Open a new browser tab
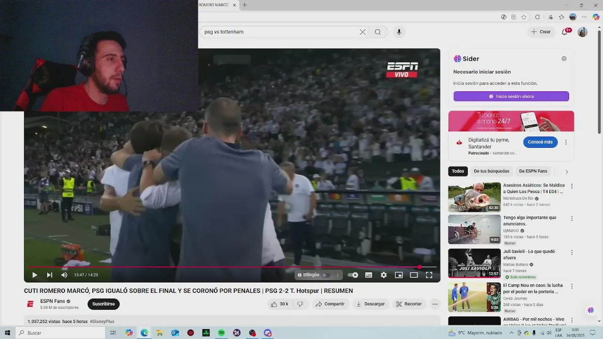The width and height of the screenshot is (603, 339). (x=244, y=5)
